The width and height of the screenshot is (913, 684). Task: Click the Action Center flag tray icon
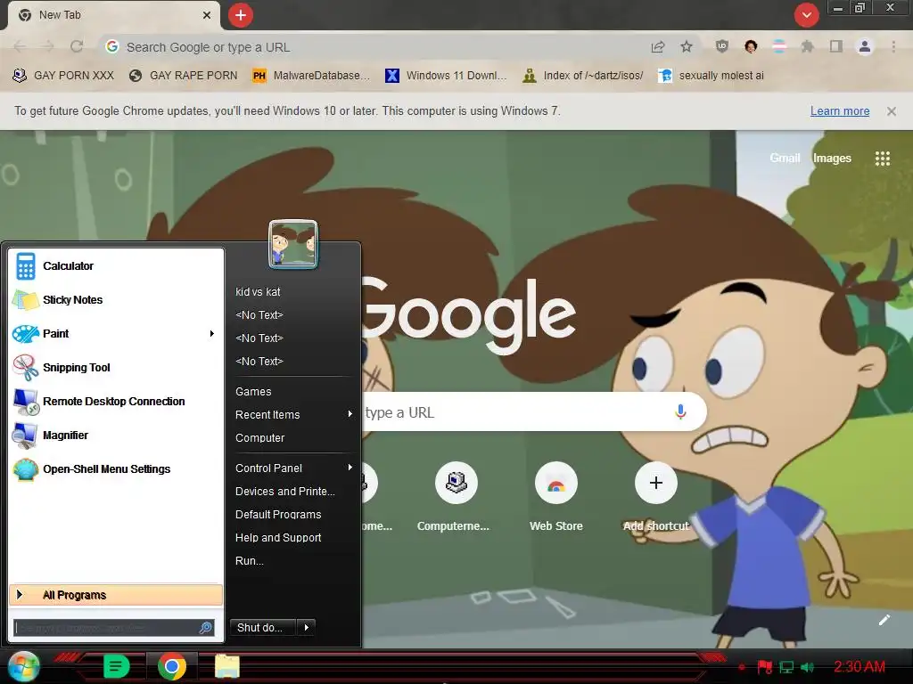(764, 667)
